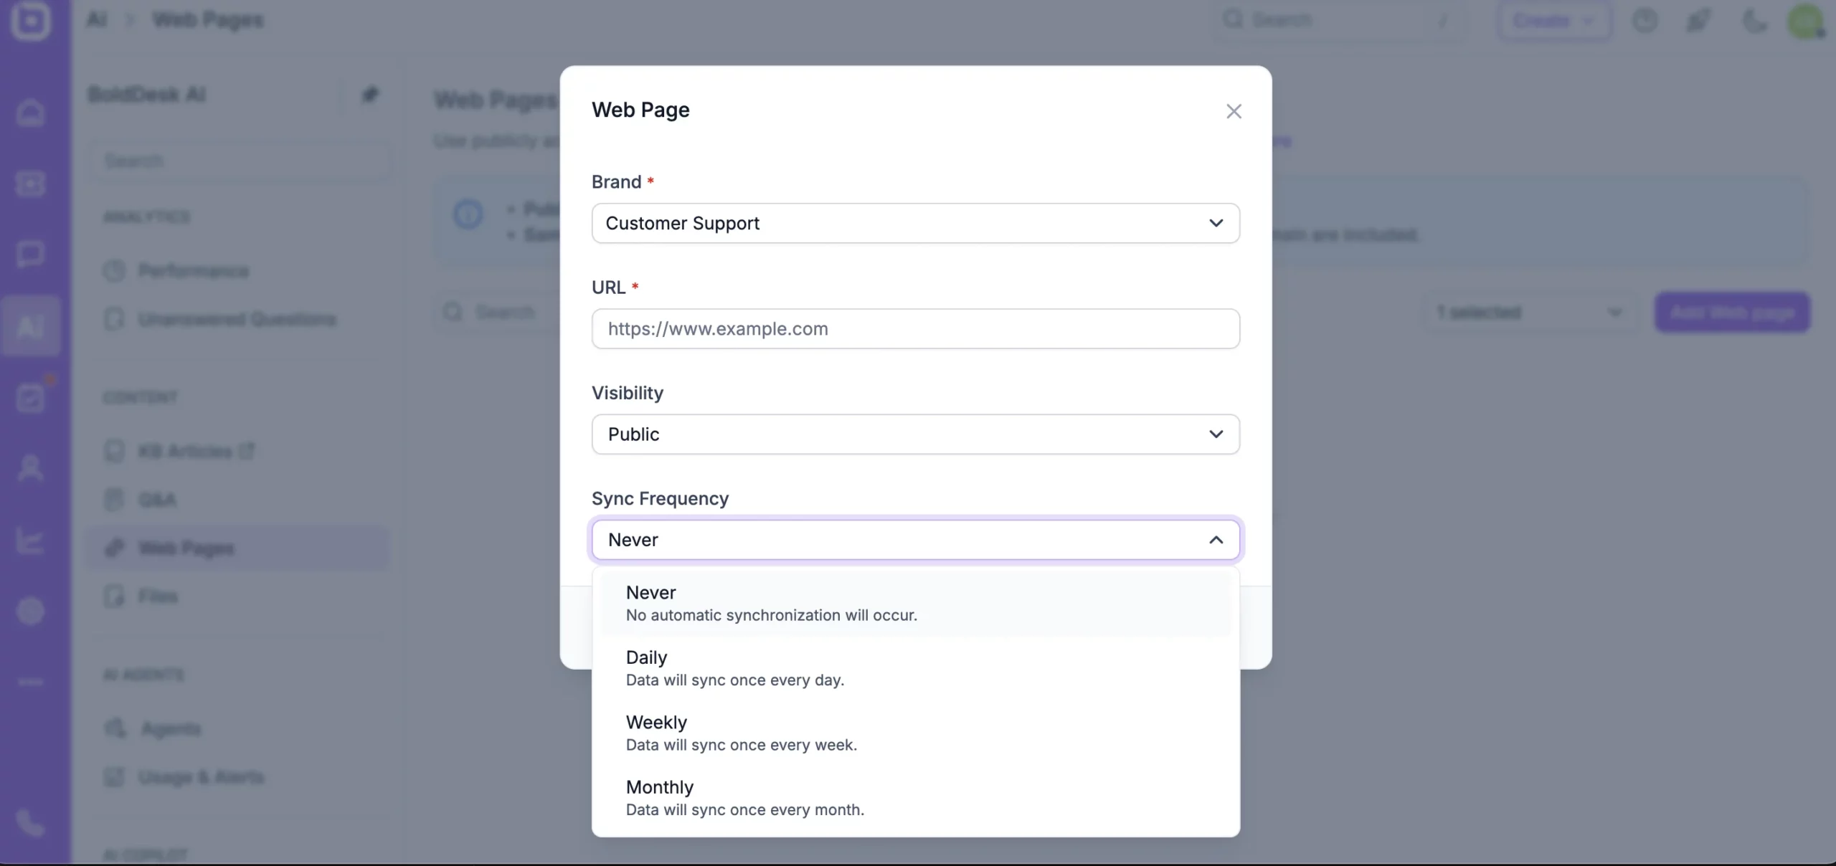Select the Daily sync option
Viewport: 1836px width, 866px height.
(916, 668)
